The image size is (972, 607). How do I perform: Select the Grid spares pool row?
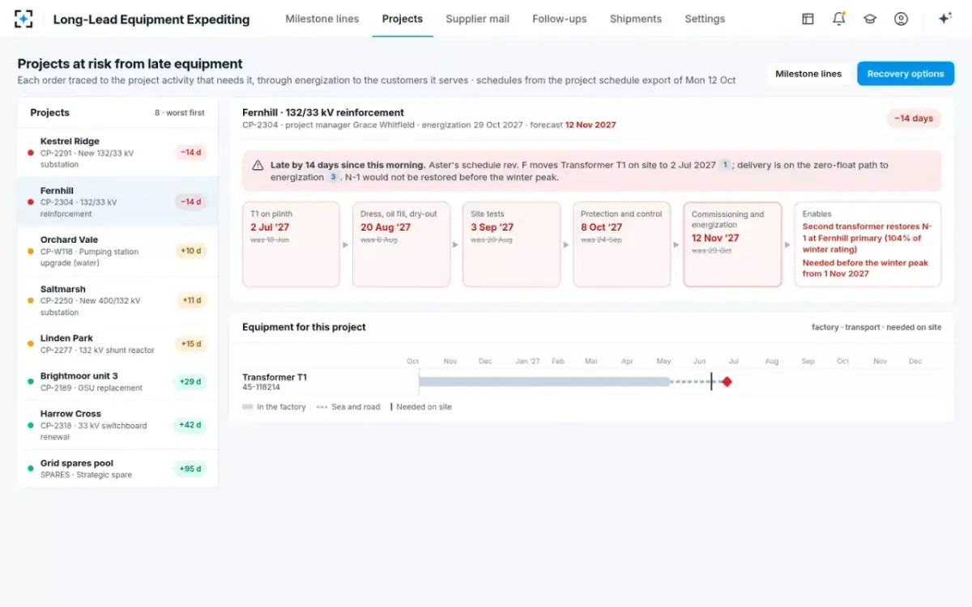(x=117, y=469)
